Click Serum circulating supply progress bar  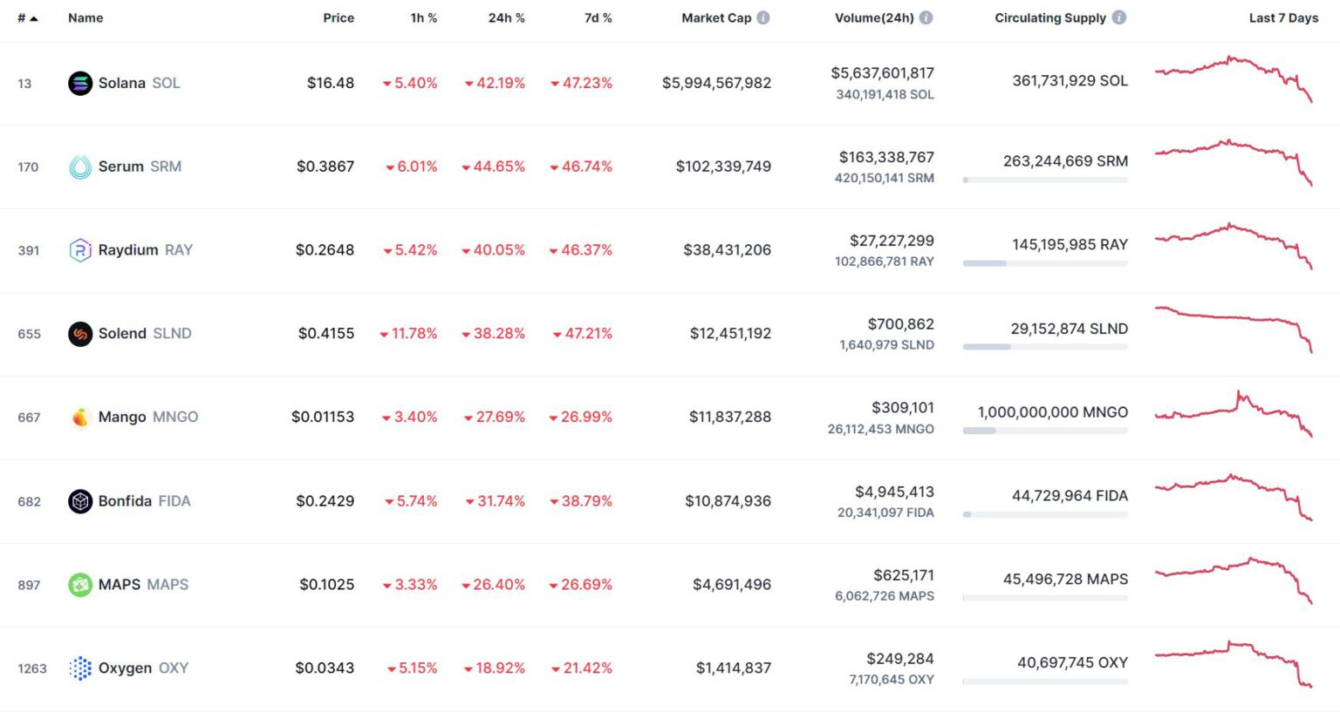(1045, 180)
